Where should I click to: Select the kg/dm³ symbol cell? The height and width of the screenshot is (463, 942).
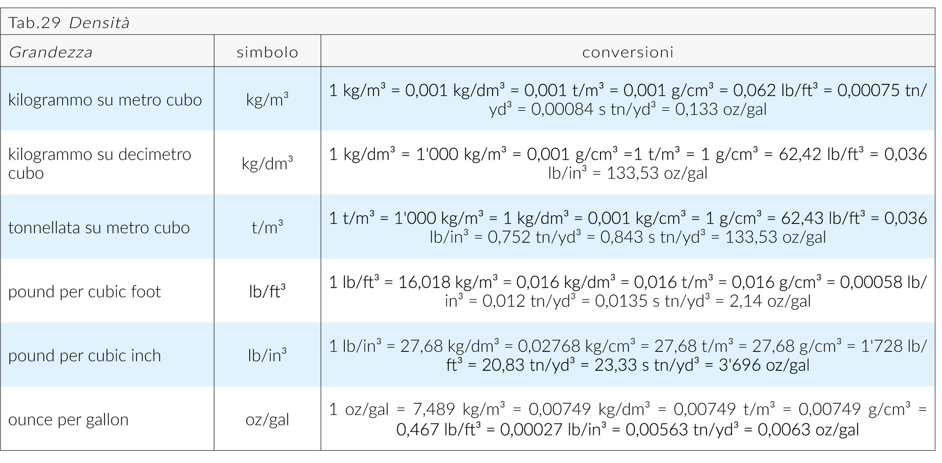[x=267, y=163]
